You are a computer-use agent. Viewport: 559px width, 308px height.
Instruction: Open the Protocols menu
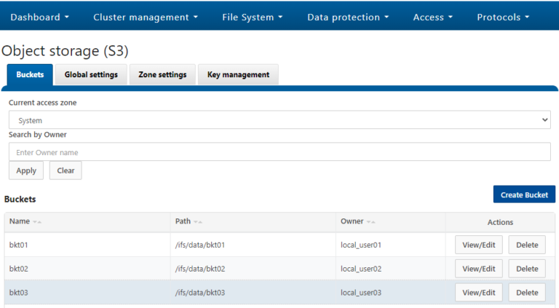[503, 17]
